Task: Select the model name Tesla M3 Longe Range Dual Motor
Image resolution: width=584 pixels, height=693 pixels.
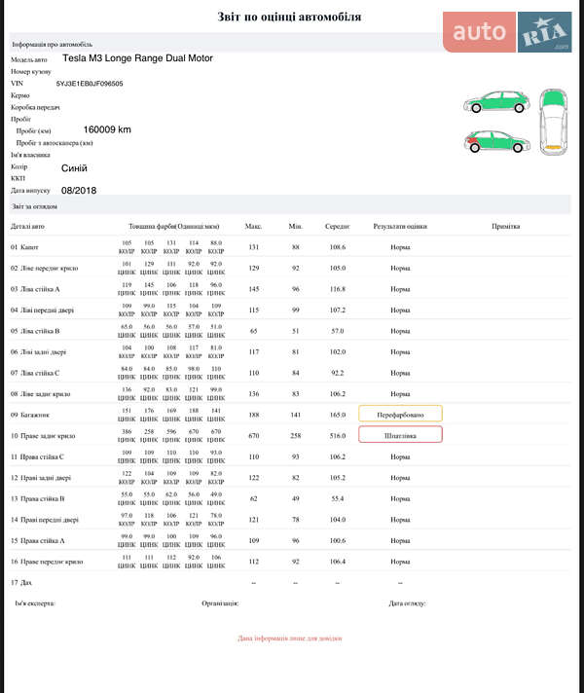Action: pyautogui.click(x=137, y=58)
